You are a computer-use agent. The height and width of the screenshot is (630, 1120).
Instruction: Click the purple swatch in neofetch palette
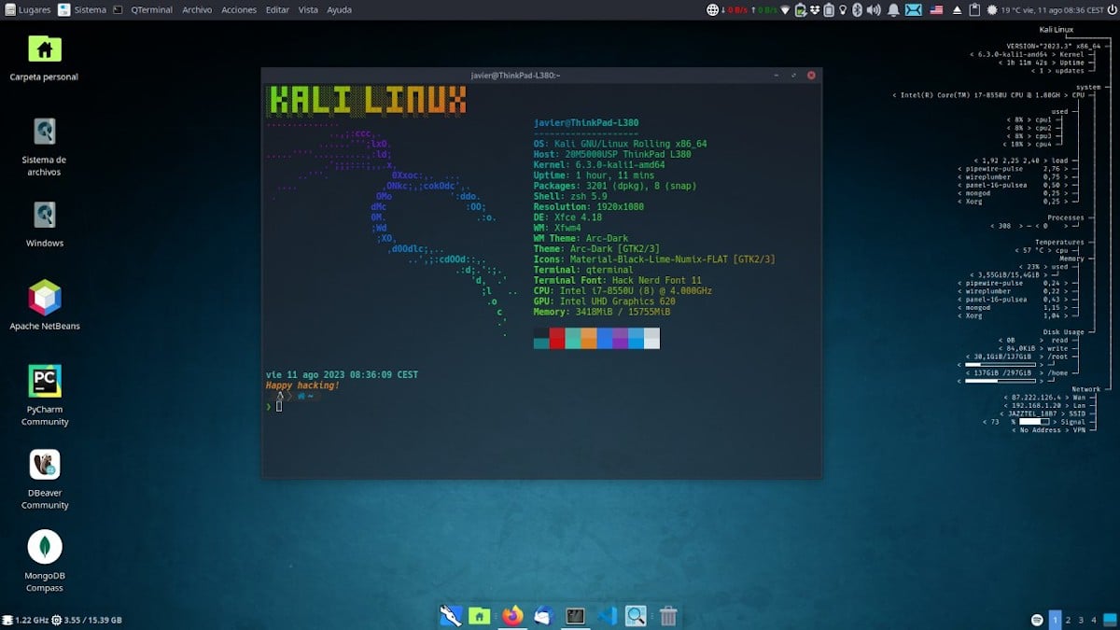click(621, 338)
